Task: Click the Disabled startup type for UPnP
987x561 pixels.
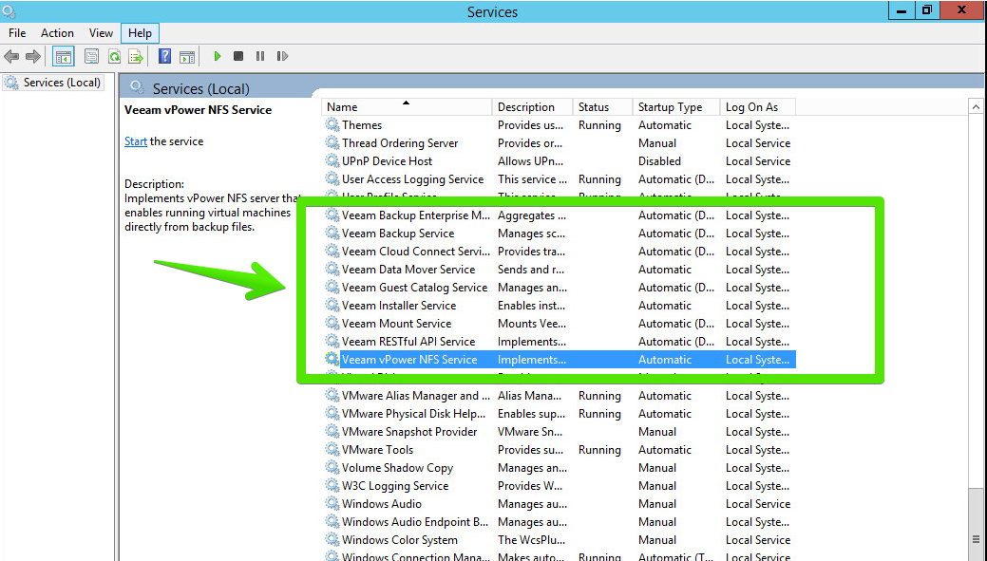Action: click(659, 161)
